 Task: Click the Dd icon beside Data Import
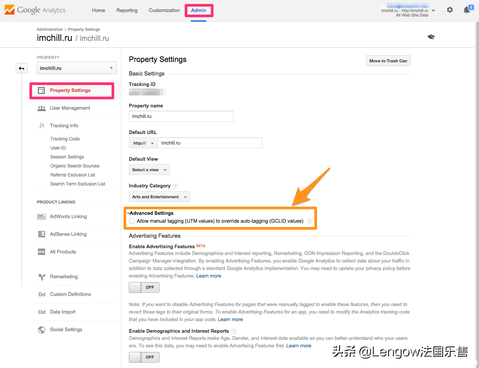coord(42,312)
